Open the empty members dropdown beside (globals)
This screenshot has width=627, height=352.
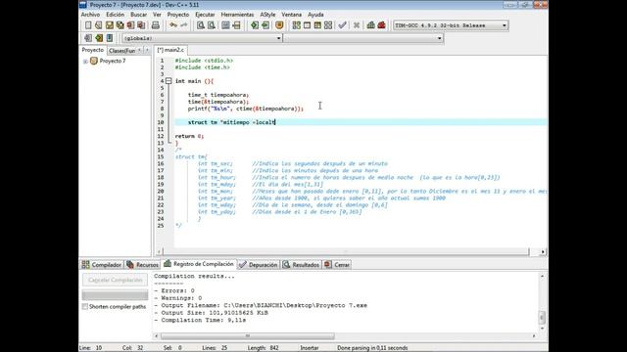(x=440, y=38)
